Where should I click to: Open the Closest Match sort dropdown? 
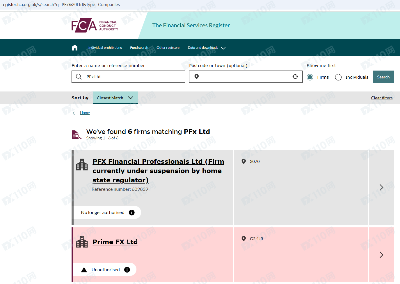pyautogui.click(x=115, y=98)
